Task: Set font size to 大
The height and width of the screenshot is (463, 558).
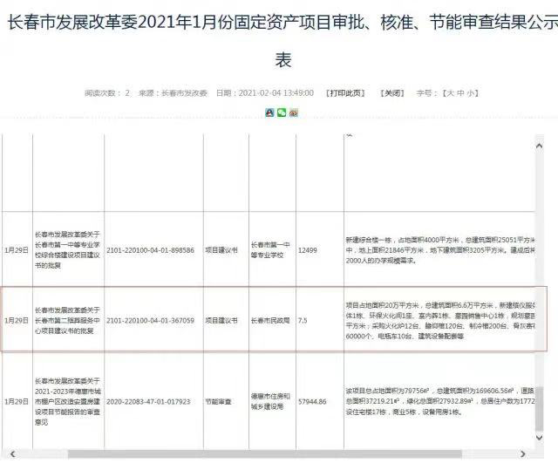Action: pyautogui.click(x=450, y=93)
